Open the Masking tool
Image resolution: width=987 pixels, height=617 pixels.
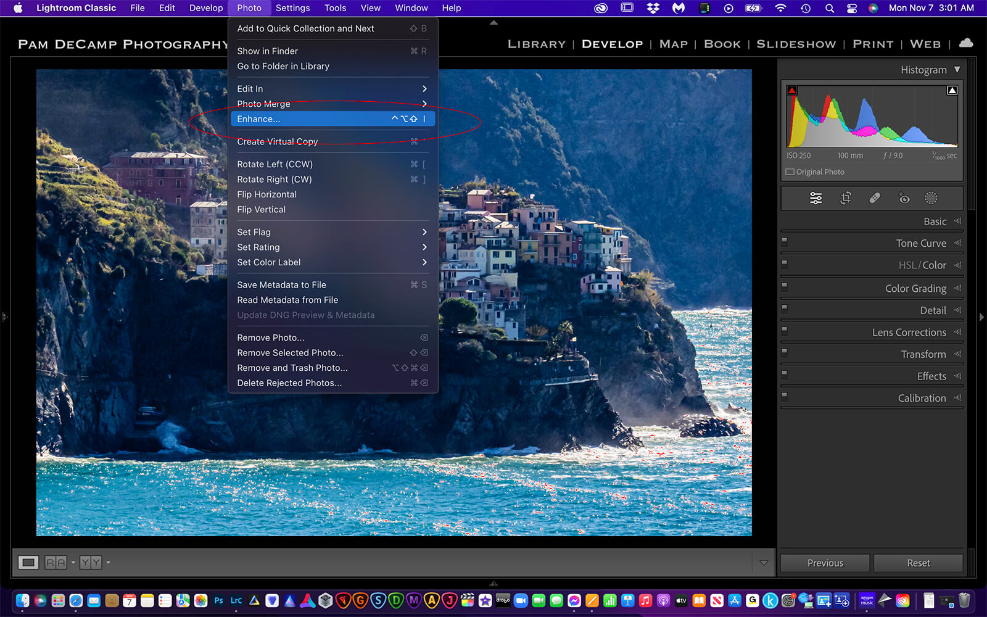pyautogui.click(x=931, y=198)
